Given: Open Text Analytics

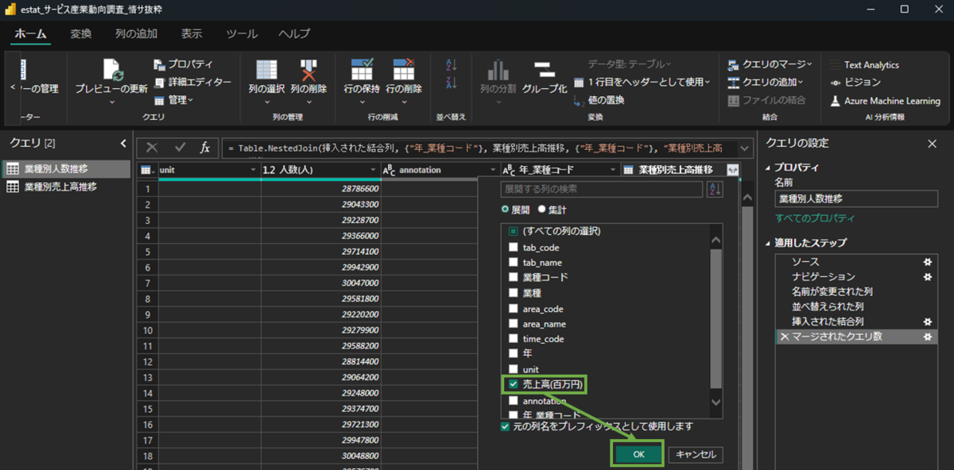Looking at the screenshot, I should [x=864, y=65].
